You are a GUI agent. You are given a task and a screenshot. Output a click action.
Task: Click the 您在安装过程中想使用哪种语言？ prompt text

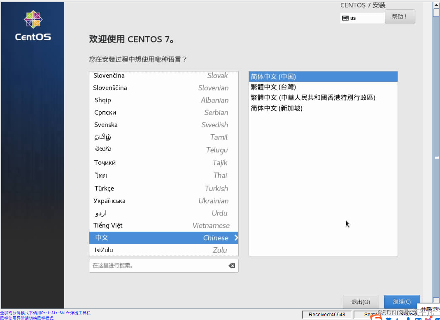point(138,59)
